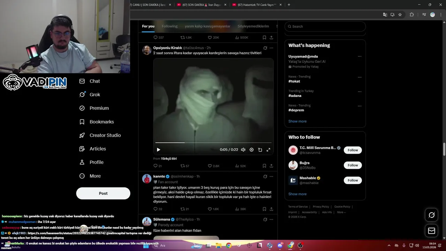
Task: Switch to the For you tab
Action: [148, 26]
